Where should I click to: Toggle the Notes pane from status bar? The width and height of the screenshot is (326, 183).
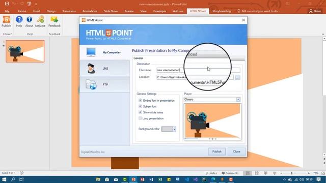[211, 173]
